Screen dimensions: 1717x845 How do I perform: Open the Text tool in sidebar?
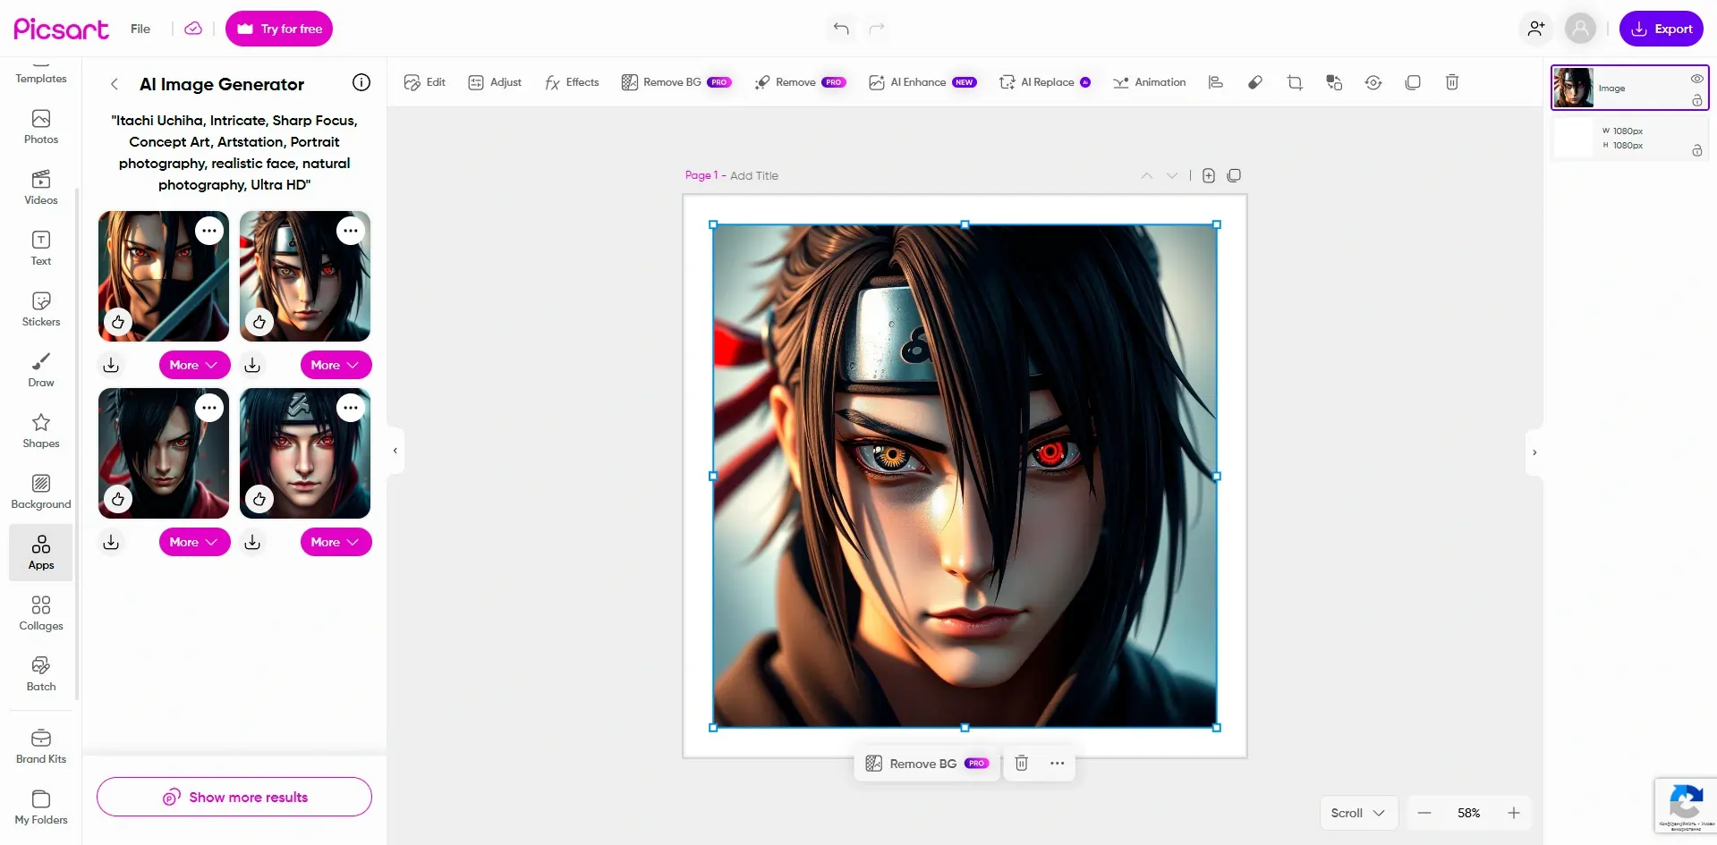tap(41, 249)
